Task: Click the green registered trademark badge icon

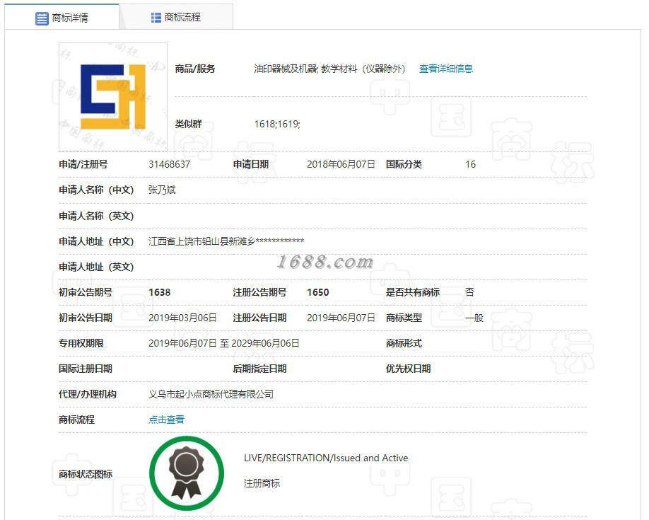Action: [187, 473]
